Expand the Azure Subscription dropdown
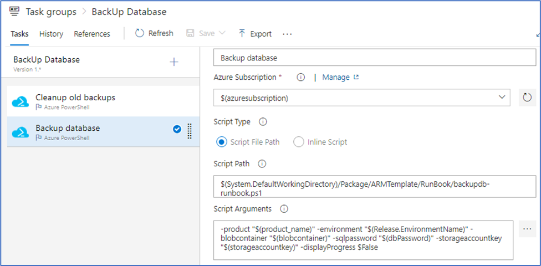The height and width of the screenshot is (266, 541). [x=502, y=97]
